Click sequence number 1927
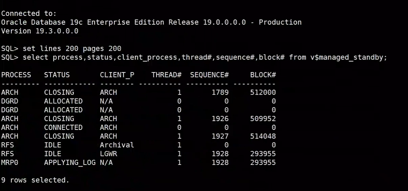408x191 pixels. pos(220,136)
